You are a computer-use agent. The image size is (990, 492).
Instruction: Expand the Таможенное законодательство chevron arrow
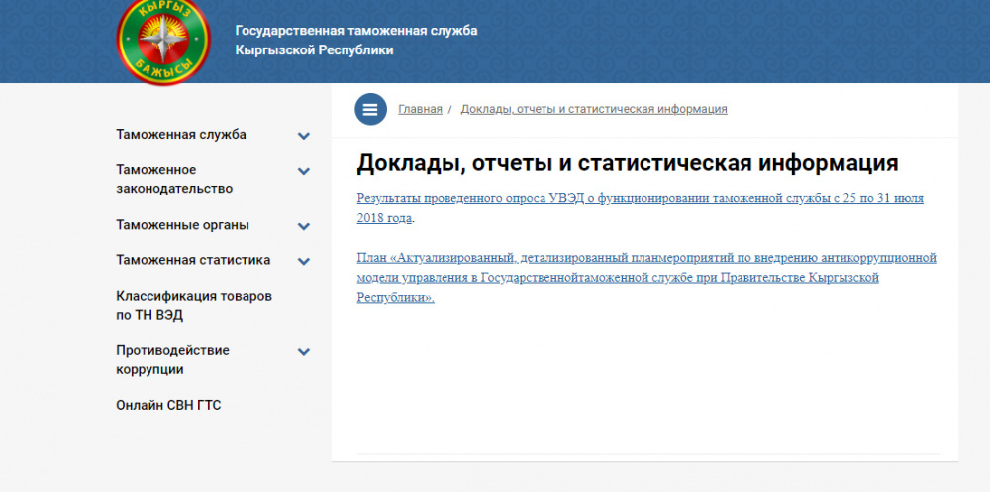point(304,171)
